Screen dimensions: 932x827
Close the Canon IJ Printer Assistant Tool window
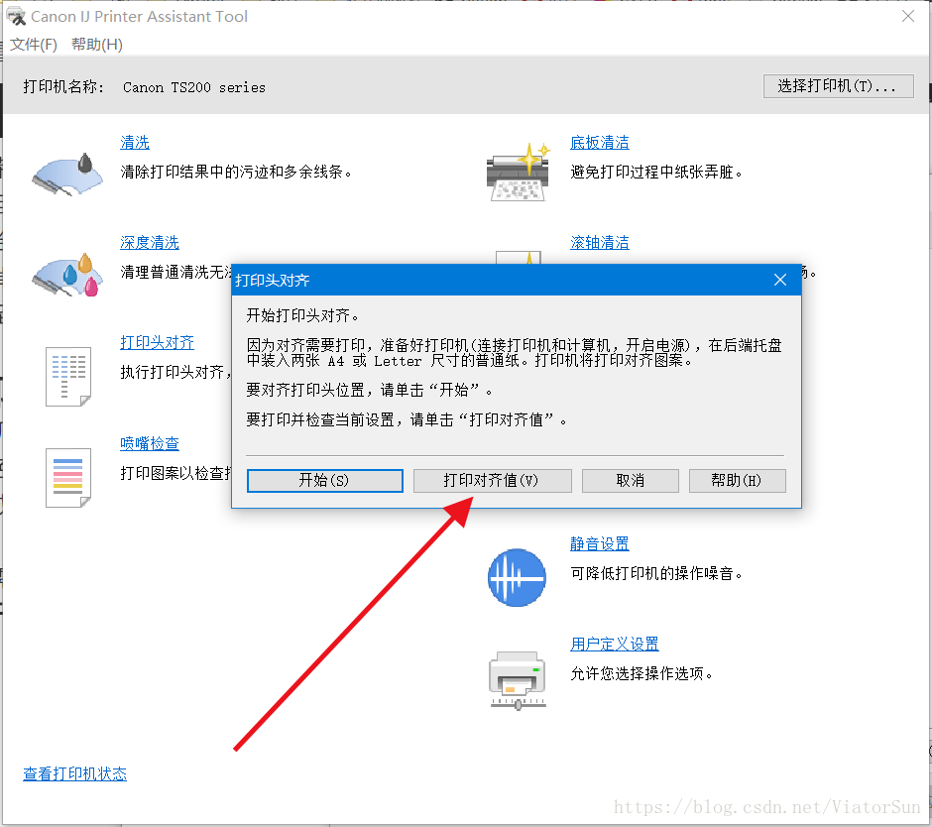907,17
